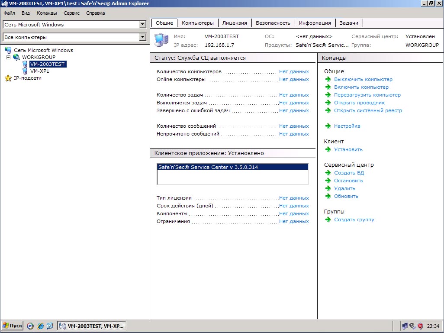
Task: Click the Перезагрузить компьютер link
Action: click(367, 95)
